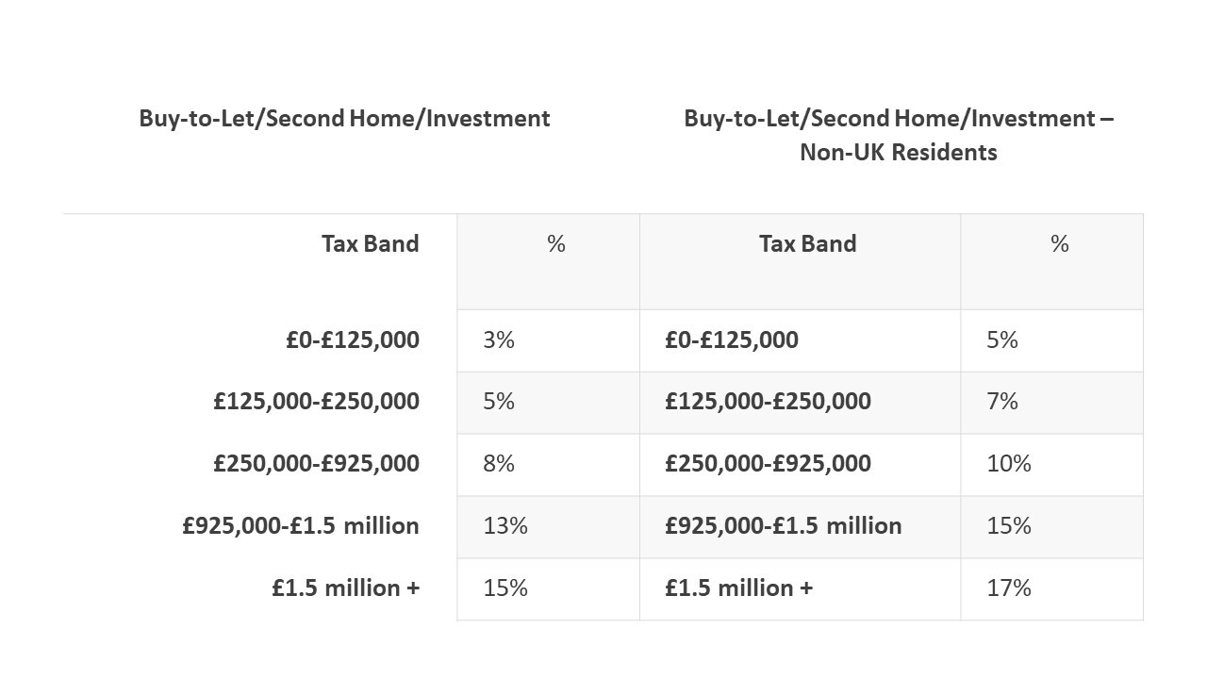
Task: Click the 15% rate beside the 13% cell
Action: (1009, 526)
